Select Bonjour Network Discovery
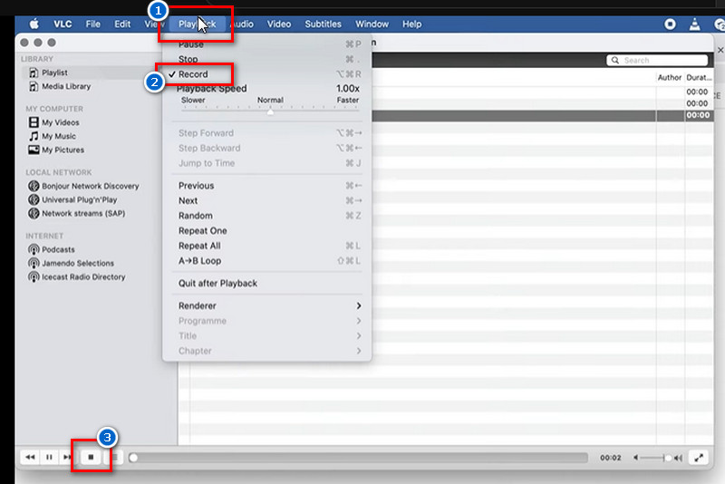 (90, 186)
